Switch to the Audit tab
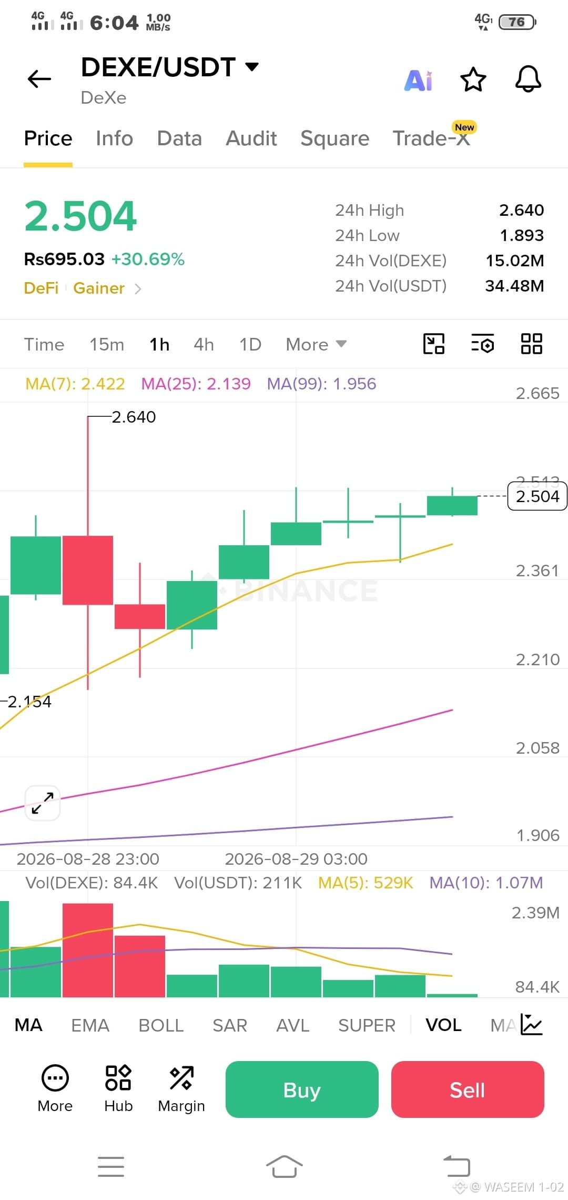 [x=251, y=138]
